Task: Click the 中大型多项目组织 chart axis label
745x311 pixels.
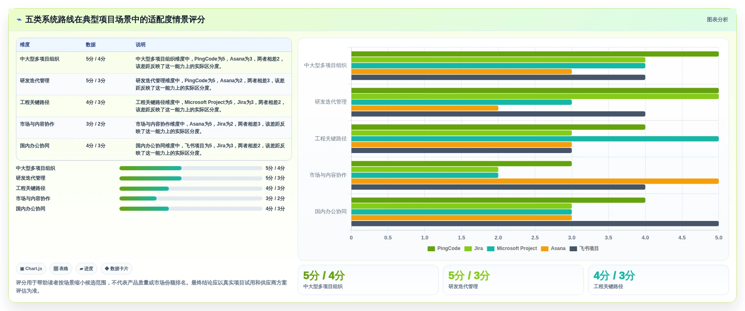Action: coord(325,65)
